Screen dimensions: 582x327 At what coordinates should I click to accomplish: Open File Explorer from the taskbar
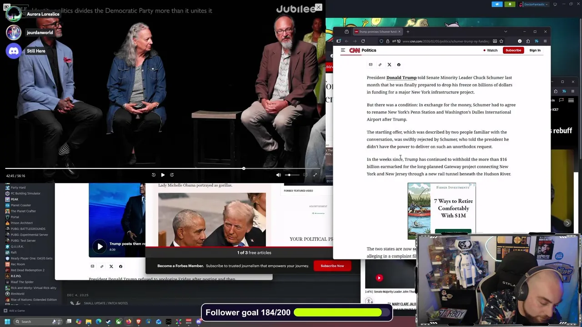tap(89, 322)
